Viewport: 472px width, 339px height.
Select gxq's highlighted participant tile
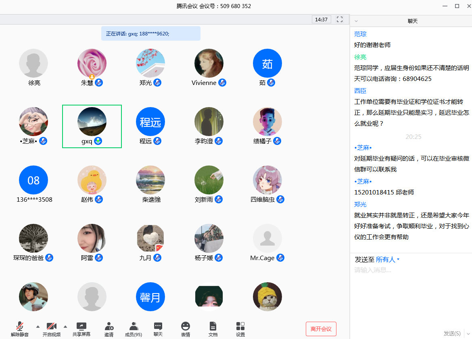(92, 126)
